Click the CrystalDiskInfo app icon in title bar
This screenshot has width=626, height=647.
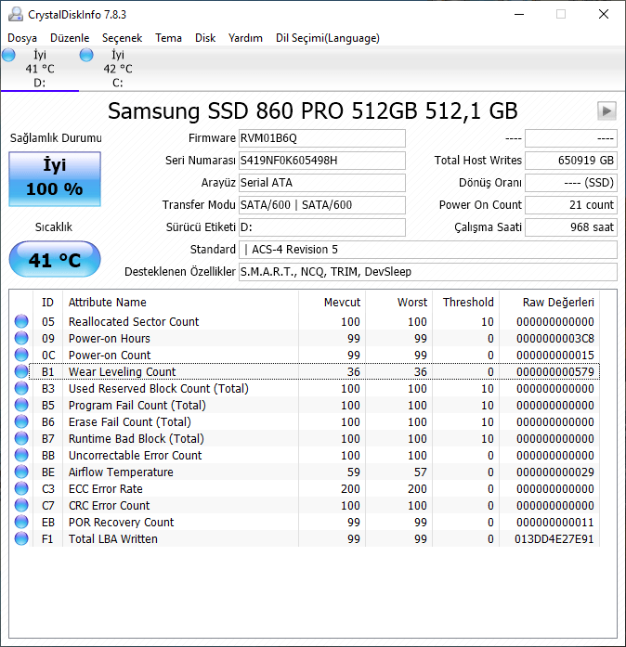pyautogui.click(x=16, y=15)
